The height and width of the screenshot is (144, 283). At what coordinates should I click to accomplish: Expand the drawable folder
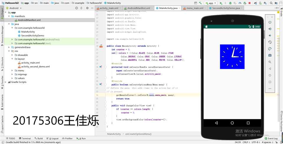click(12, 55)
